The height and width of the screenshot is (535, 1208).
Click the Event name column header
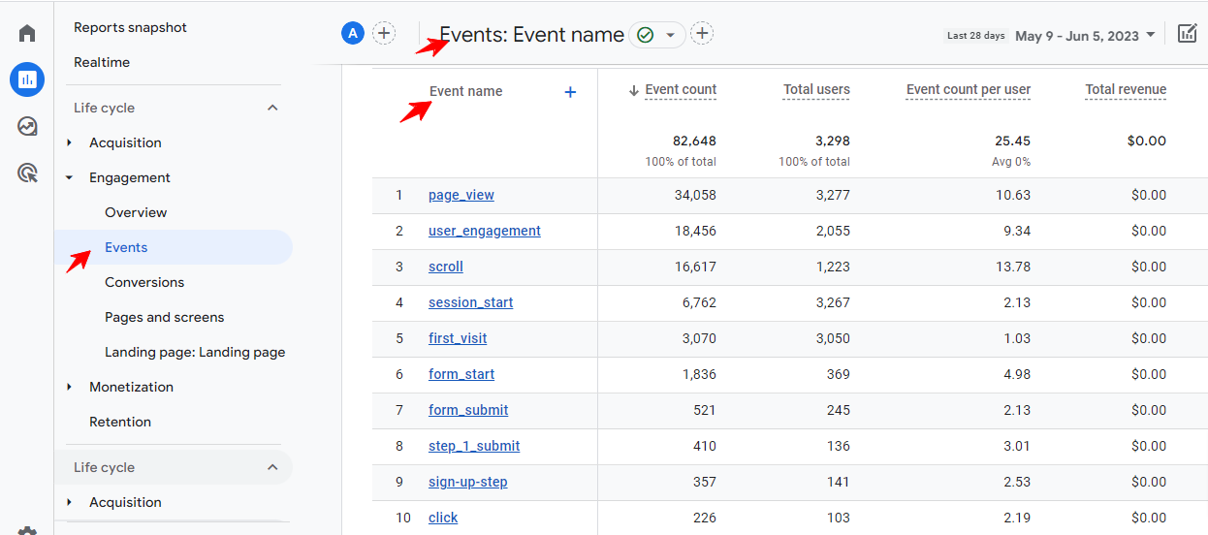coord(466,91)
